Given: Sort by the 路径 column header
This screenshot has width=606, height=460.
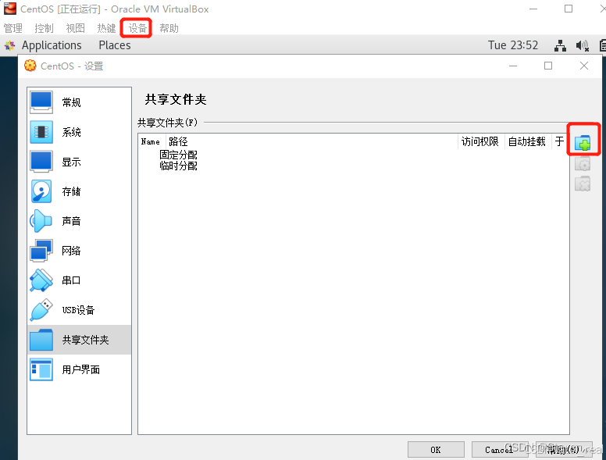Looking at the screenshot, I should 312,141.
